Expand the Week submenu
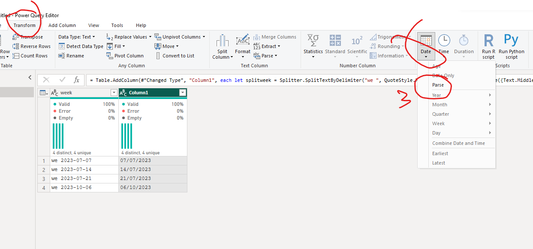This screenshot has height=249, width=533. click(462, 123)
